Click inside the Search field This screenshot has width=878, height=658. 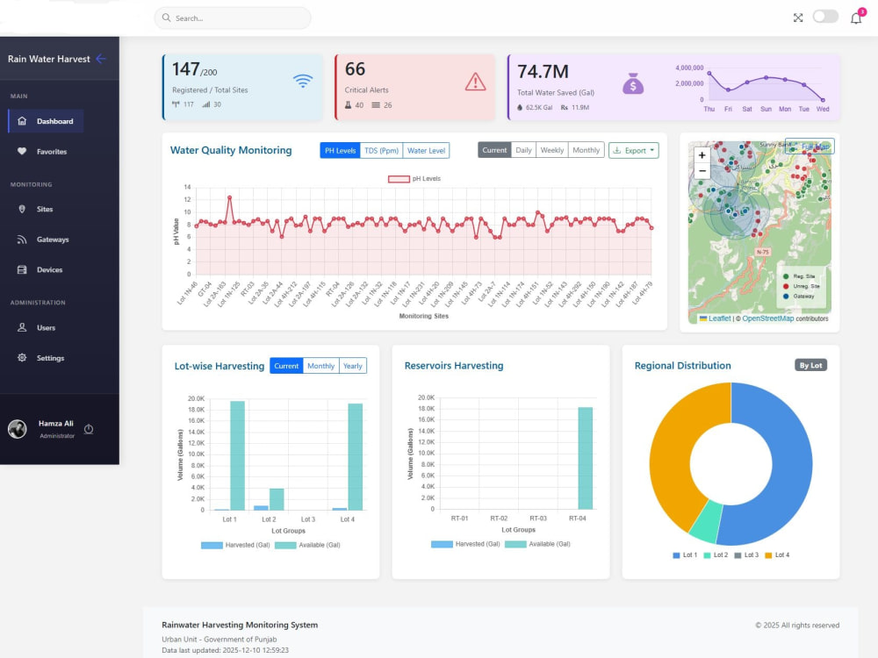pyautogui.click(x=233, y=18)
